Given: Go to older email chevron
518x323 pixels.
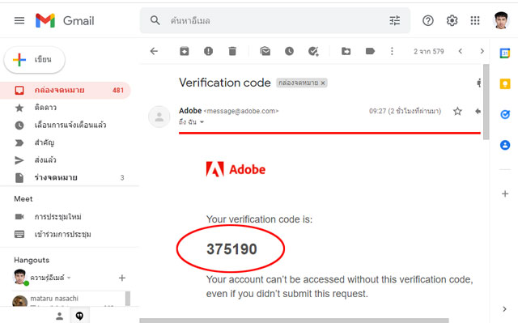Looking at the screenshot, I should 482,51.
